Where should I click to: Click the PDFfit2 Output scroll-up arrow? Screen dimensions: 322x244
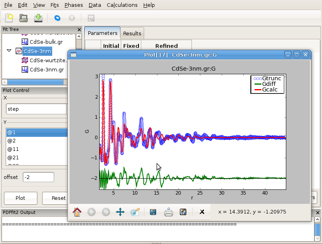[x=317, y=220]
